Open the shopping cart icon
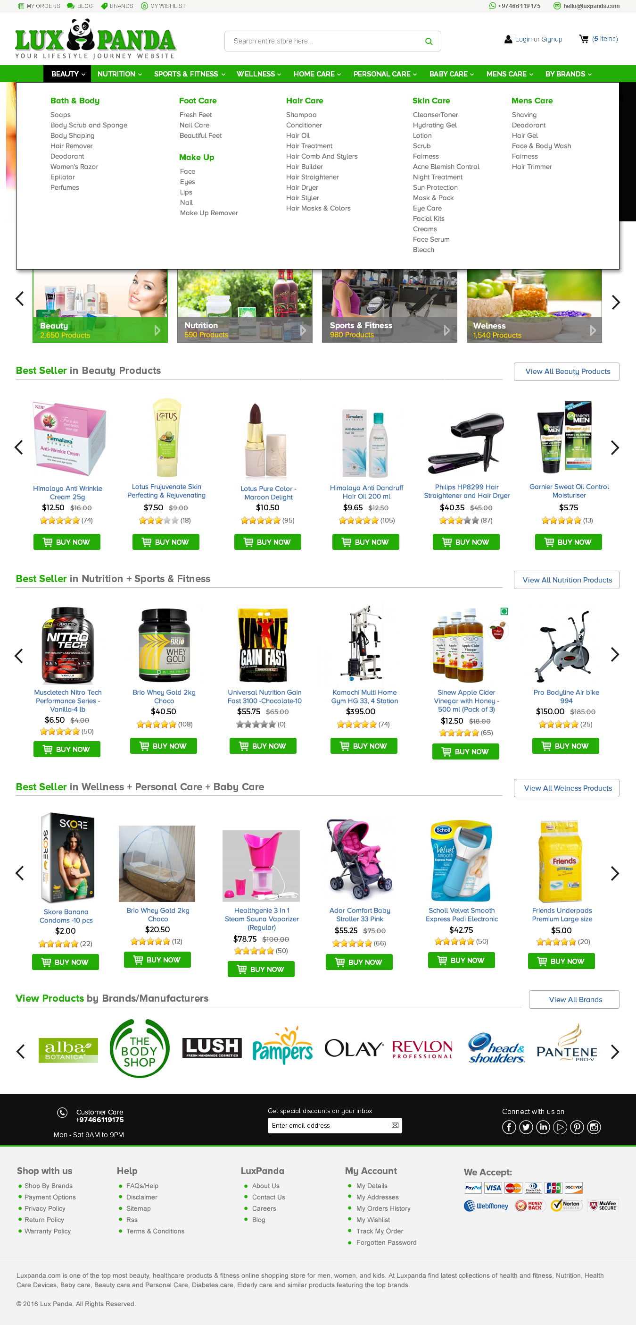Image resolution: width=636 pixels, height=1325 pixels. [x=584, y=39]
